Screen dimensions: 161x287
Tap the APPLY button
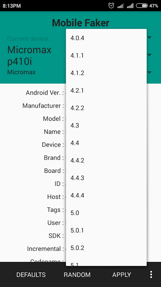tap(122, 275)
